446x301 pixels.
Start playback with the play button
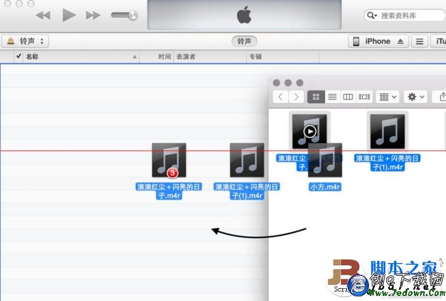click(x=69, y=15)
